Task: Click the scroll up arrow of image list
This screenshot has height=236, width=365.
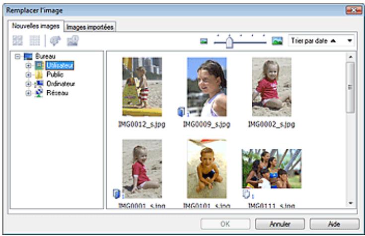Action: pos(351,57)
